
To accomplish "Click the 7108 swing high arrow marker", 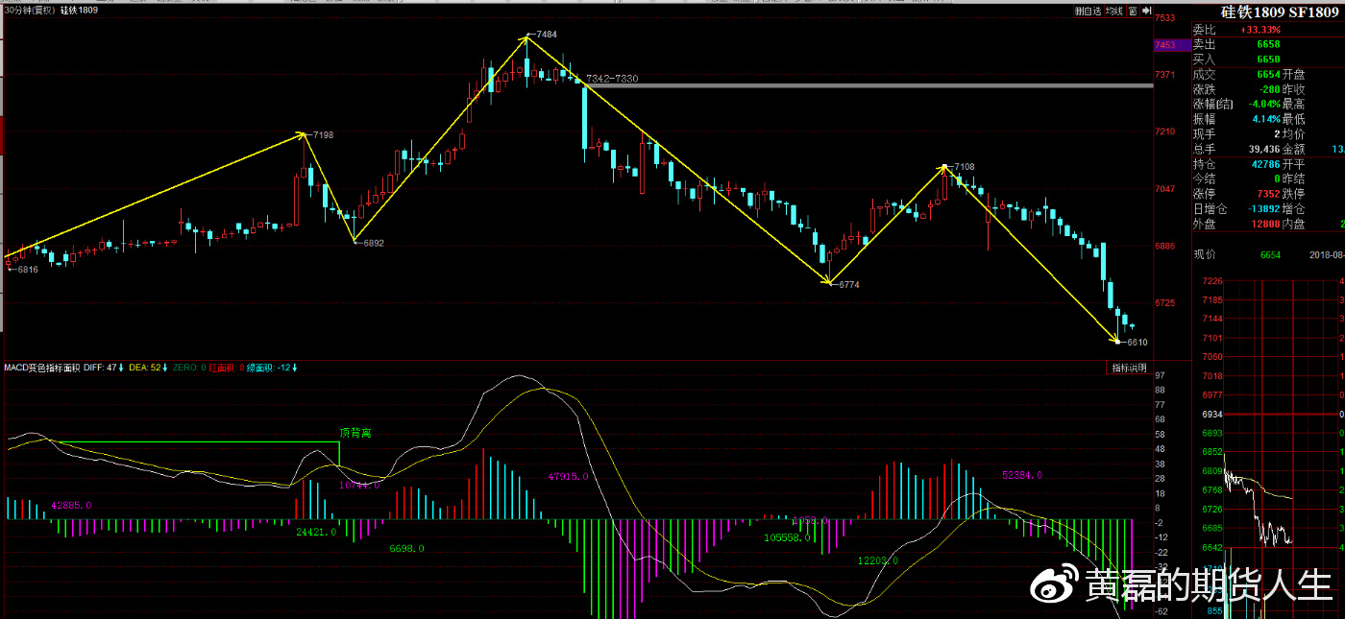I will [x=945, y=167].
